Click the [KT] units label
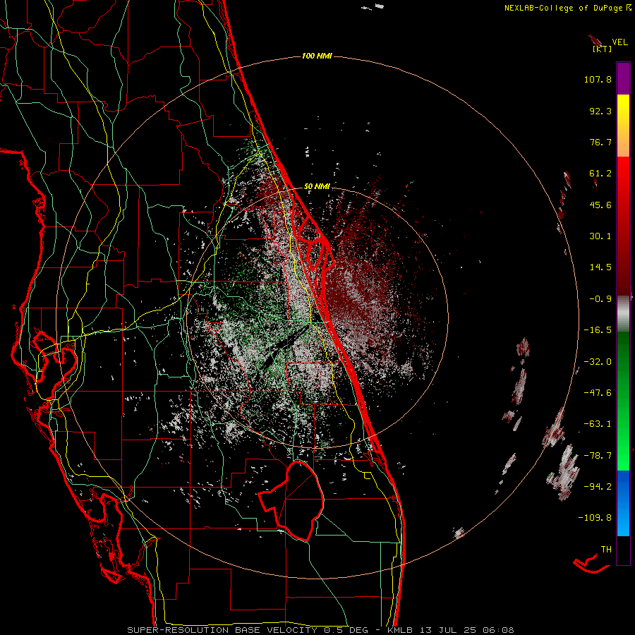 tap(602, 49)
